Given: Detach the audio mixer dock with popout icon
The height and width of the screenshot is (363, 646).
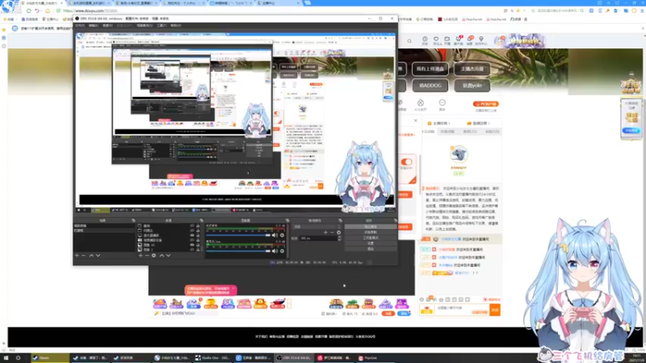Looking at the screenshot, I should point(287,220).
